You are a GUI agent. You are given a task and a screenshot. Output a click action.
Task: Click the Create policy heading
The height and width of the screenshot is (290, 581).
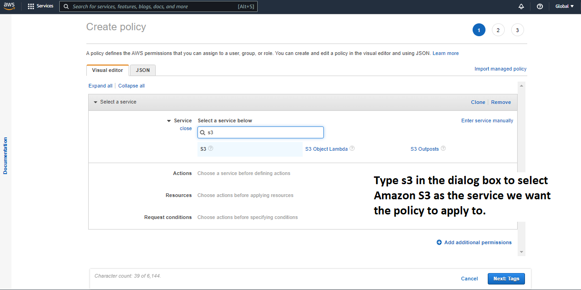point(116,27)
